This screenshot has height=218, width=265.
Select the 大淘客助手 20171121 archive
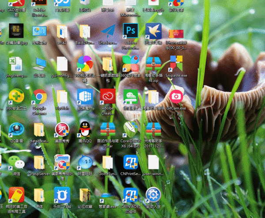(153, 129)
